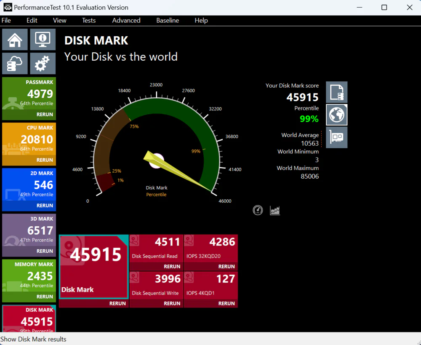Open the settings gears icon

pyautogui.click(x=43, y=64)
